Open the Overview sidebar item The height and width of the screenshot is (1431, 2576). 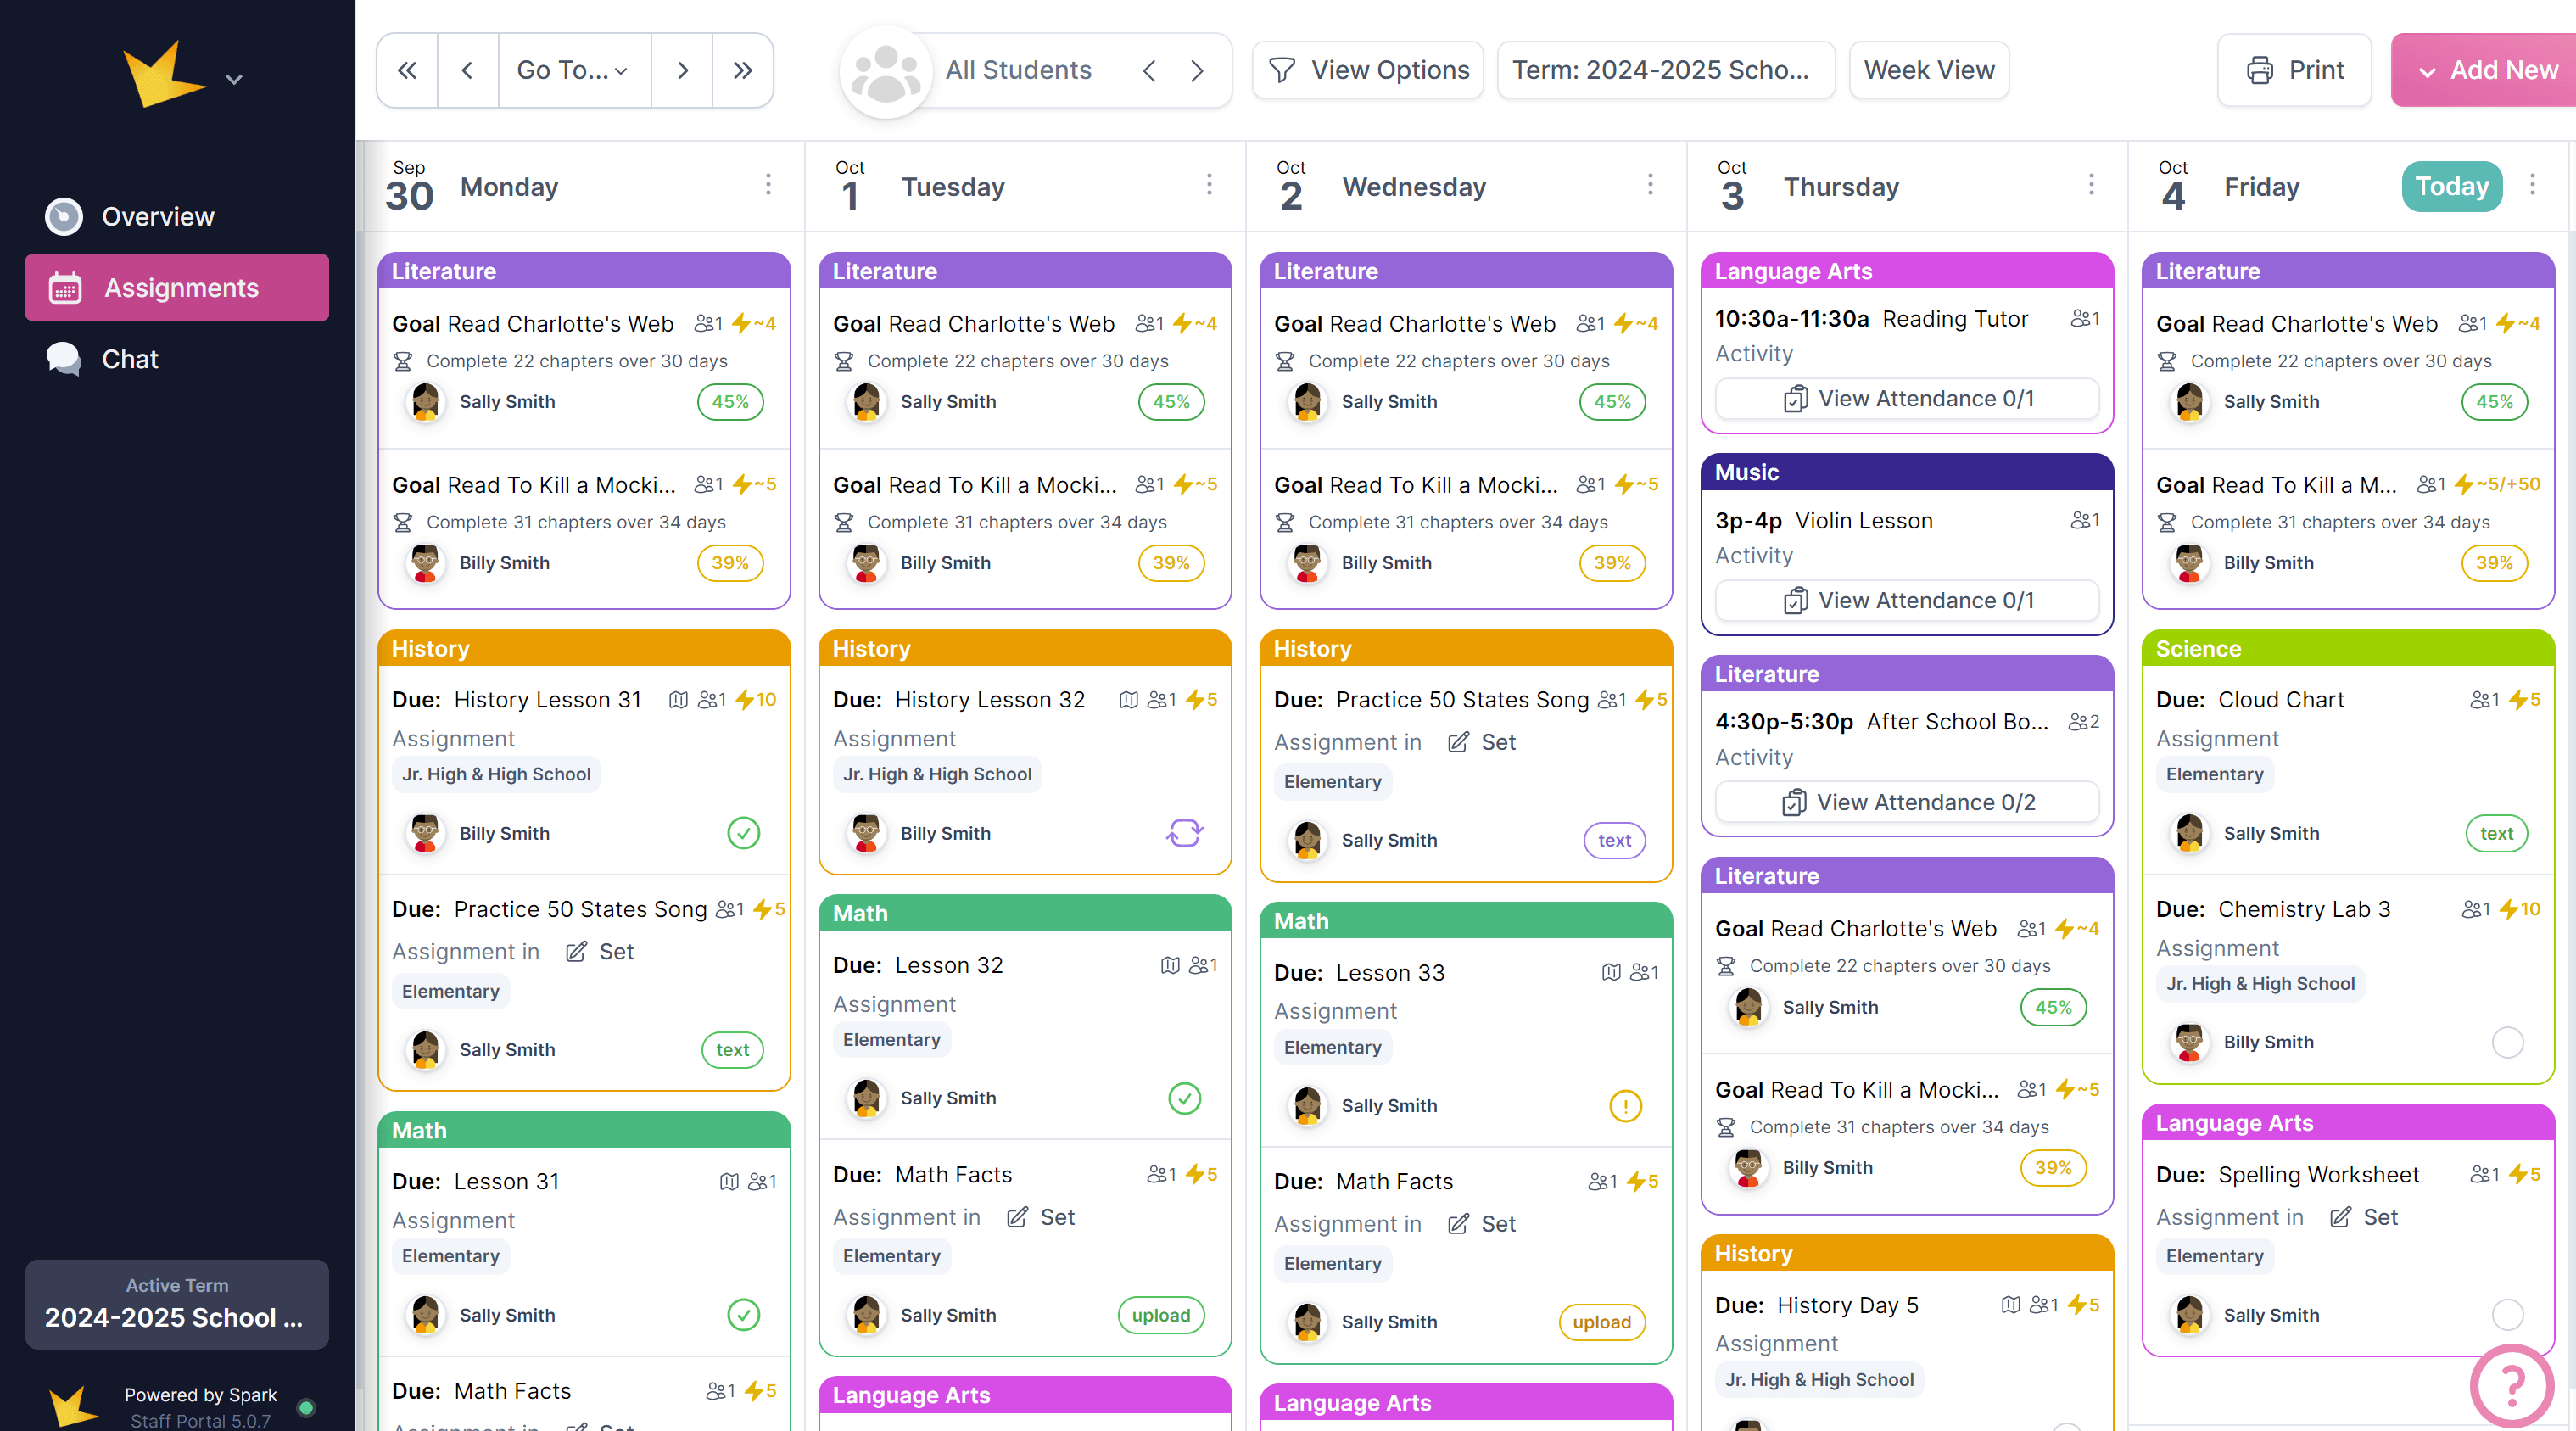point(157,216)
